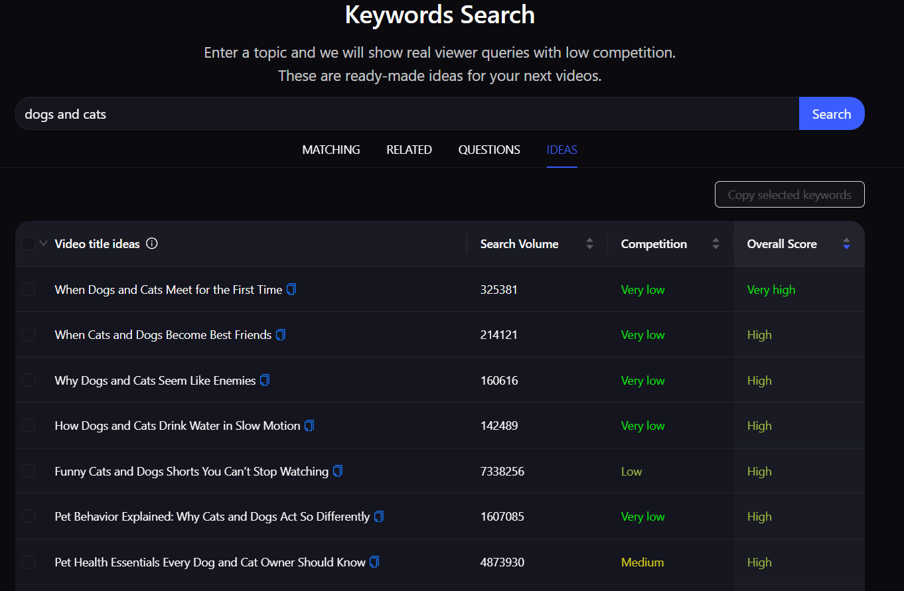
Task: Click search volume value 160616
Action: (499, 380)
